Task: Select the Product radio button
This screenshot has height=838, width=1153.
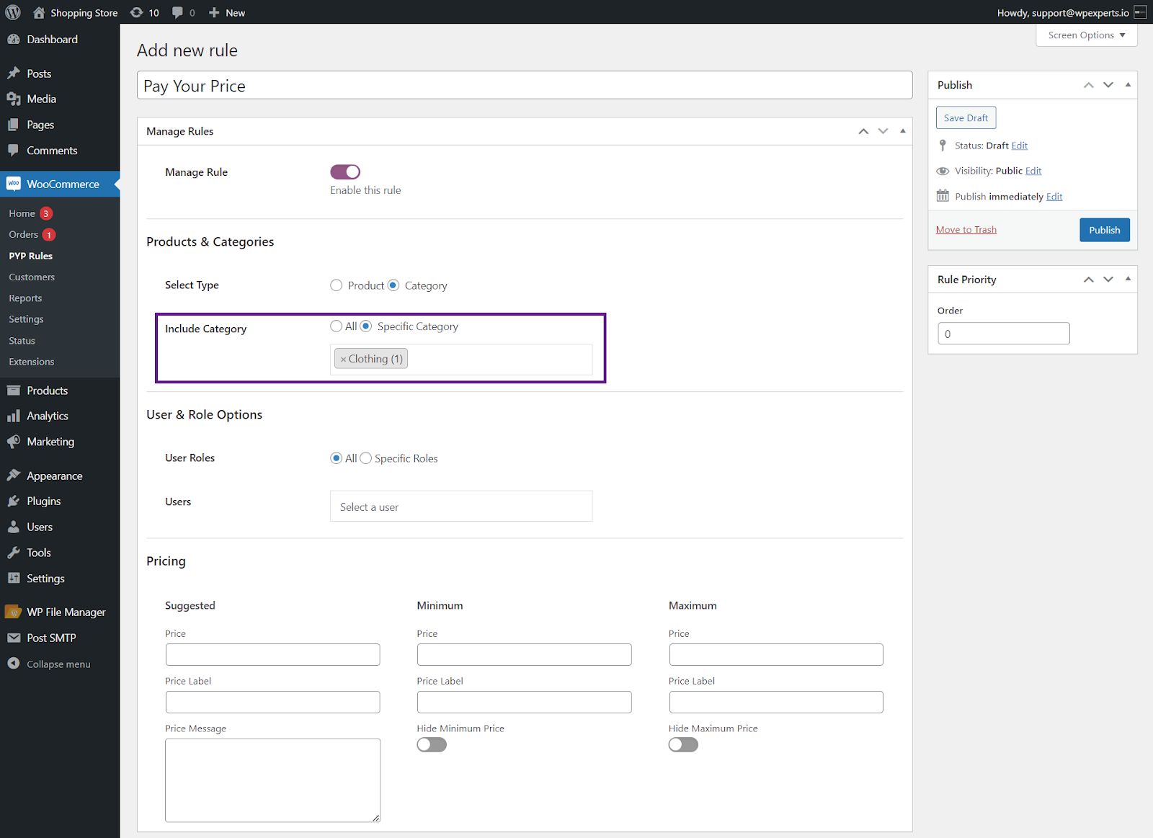Action: tap(337, 285)
